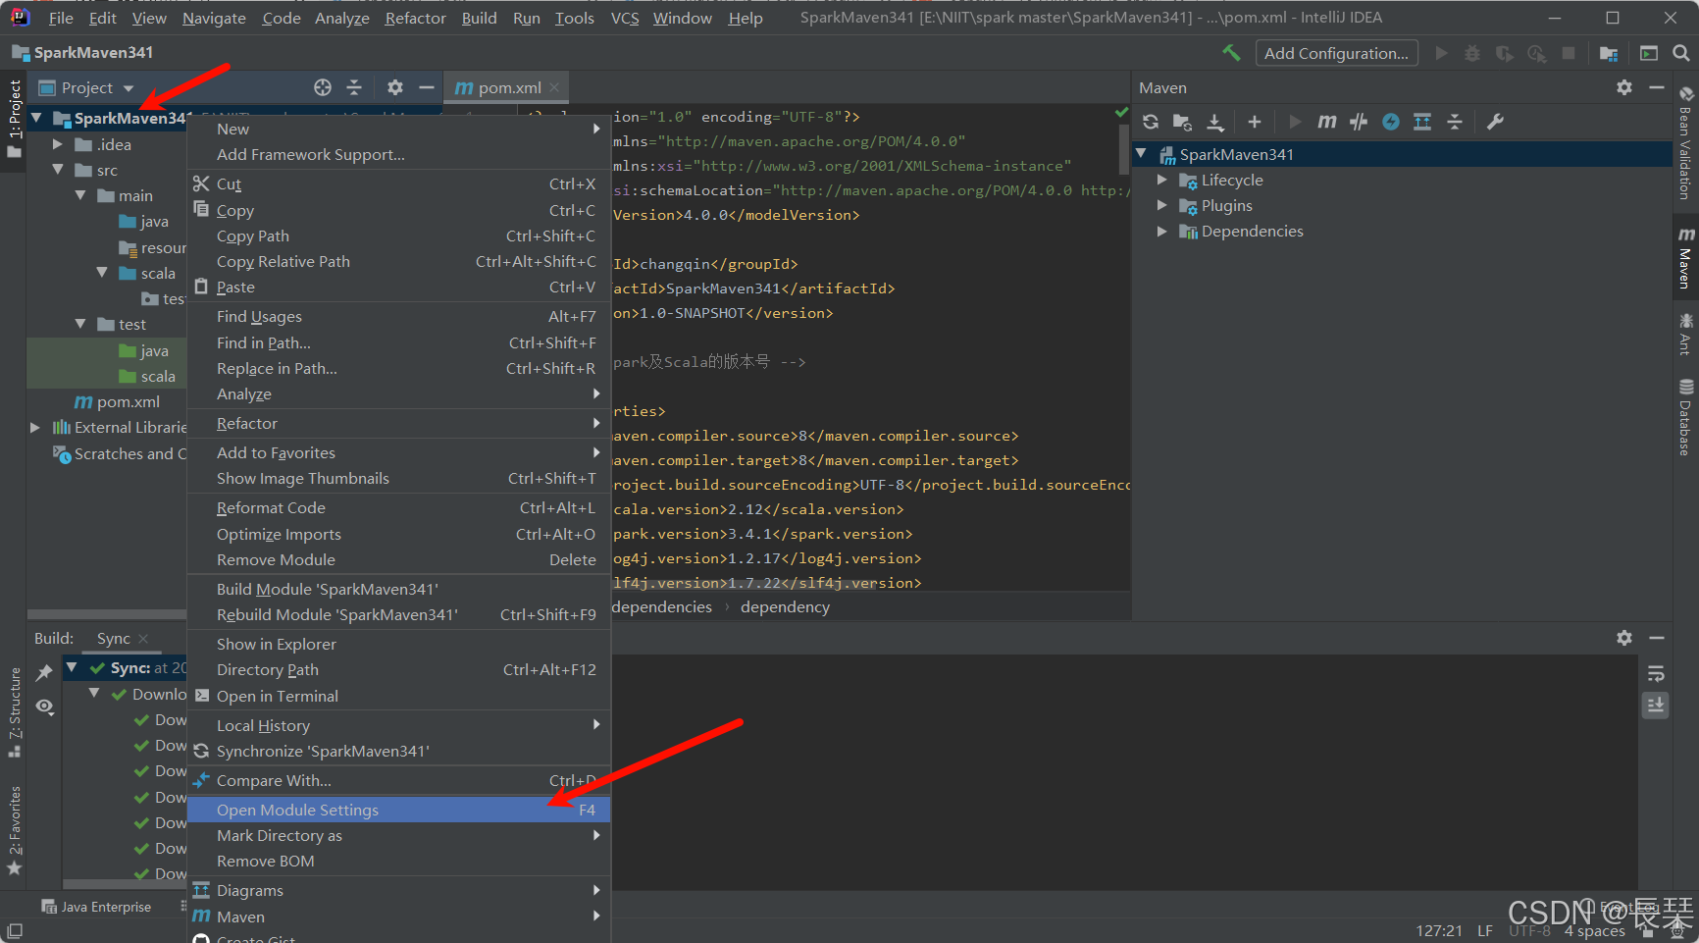This screenshot has height=943, width=1699.
Task: Click Download Sources and Documentation icon
Action: point(1215,122)
